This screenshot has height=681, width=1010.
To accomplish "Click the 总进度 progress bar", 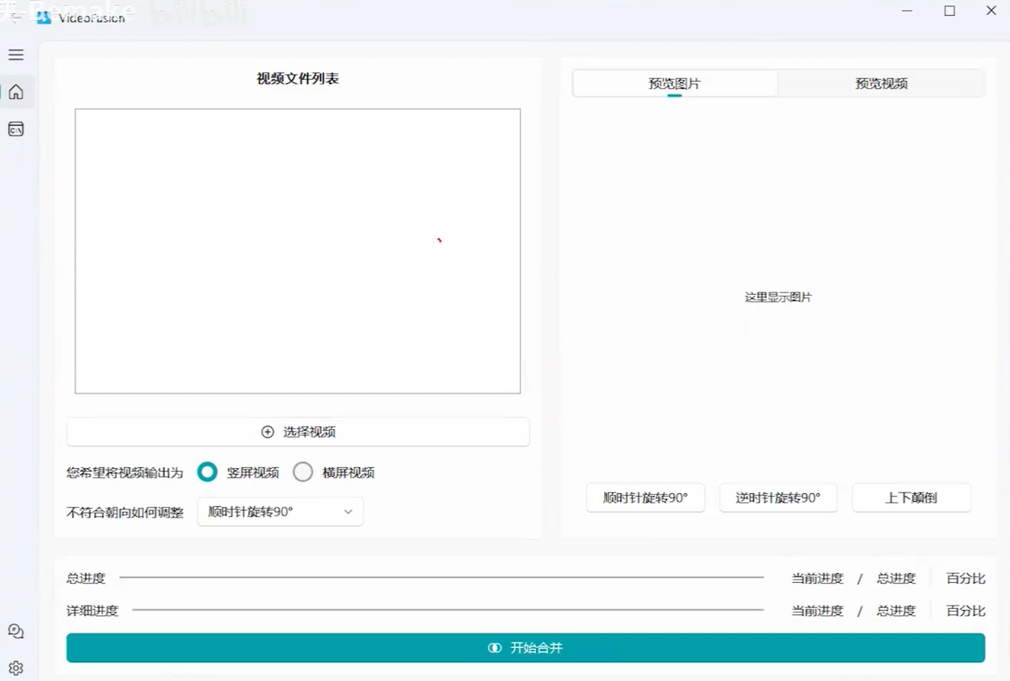I will click(441, 578).
